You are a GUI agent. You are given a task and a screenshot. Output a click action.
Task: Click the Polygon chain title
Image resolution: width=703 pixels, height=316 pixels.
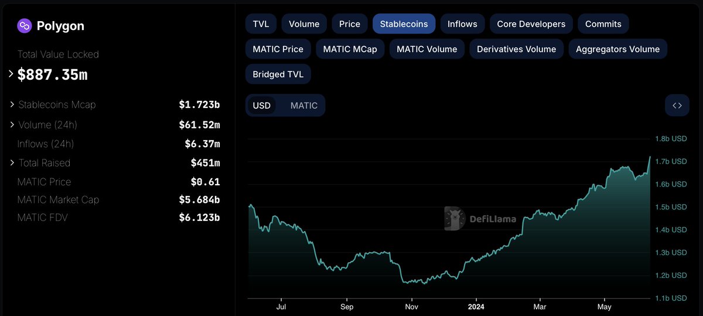60,26
